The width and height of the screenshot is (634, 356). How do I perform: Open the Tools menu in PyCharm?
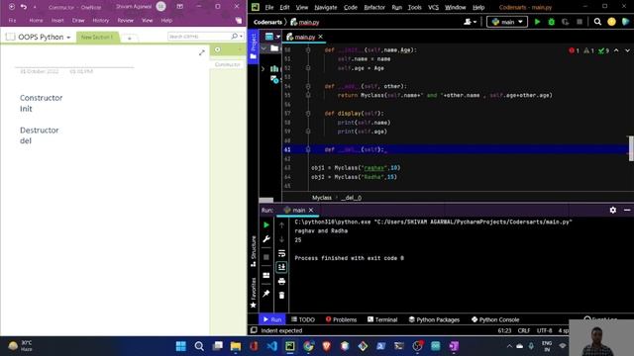tap(414, 7)
